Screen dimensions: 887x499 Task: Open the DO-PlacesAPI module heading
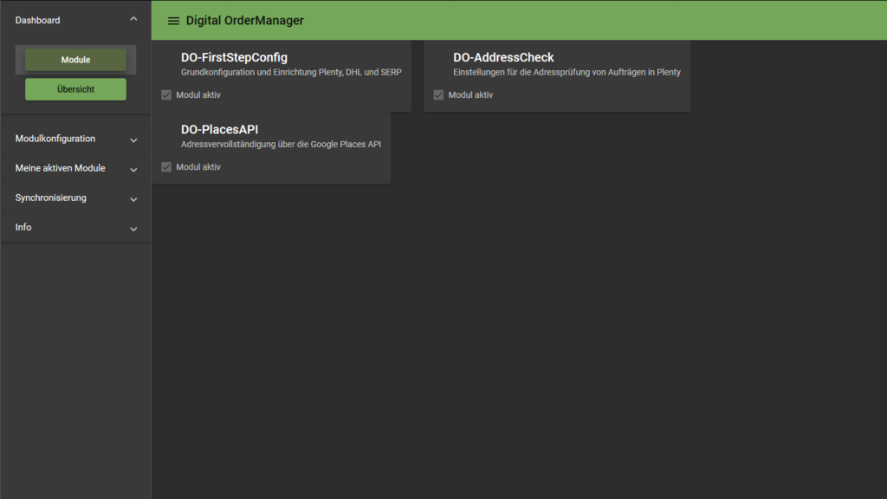tap(219, 130)
